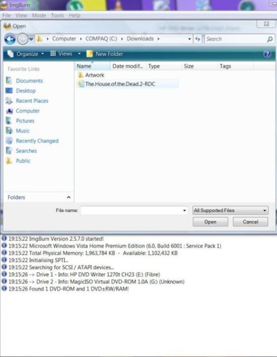The image size is (277, 357).
Task: Click the refresh button beside address bar
Action: click(x=198, y=39)
